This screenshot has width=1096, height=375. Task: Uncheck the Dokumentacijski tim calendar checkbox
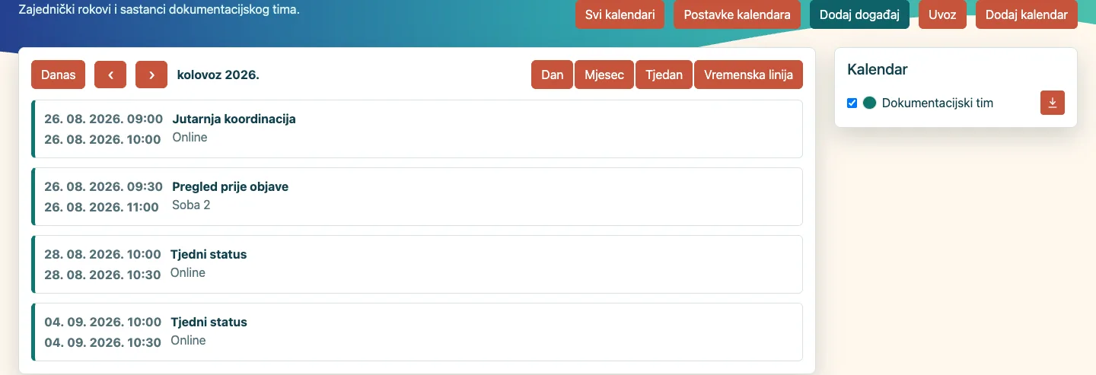coord(852,103)
